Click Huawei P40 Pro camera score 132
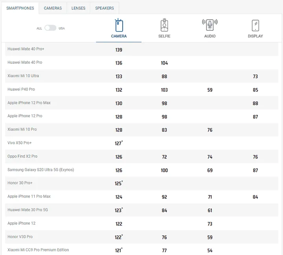 tap(119, 90)
